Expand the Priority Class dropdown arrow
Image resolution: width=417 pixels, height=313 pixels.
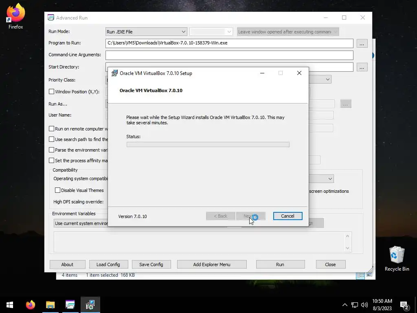[x=328, y=79]
